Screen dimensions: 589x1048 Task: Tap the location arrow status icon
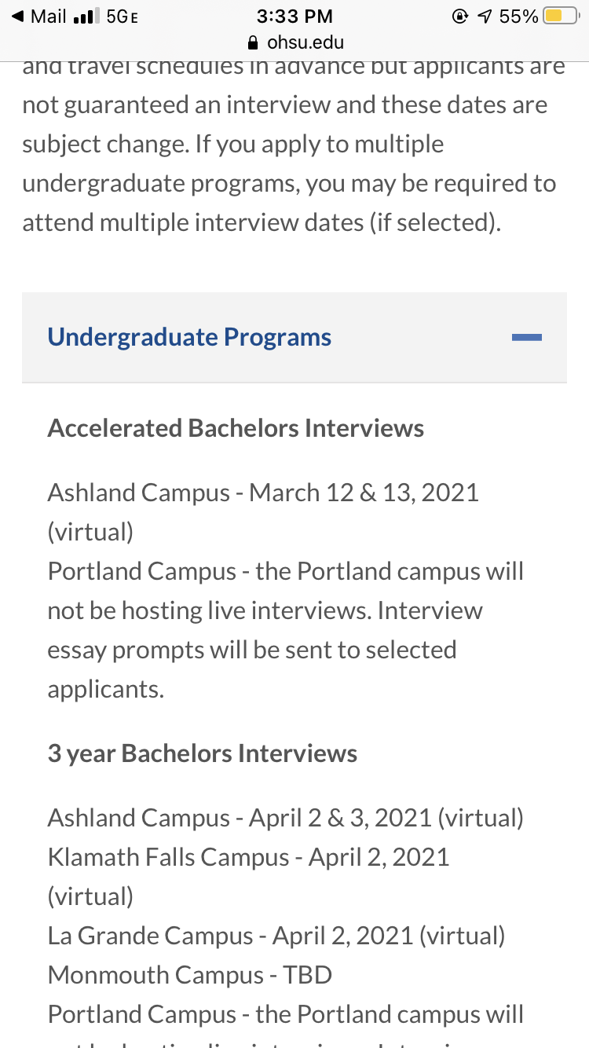click(x=484, y=16)
